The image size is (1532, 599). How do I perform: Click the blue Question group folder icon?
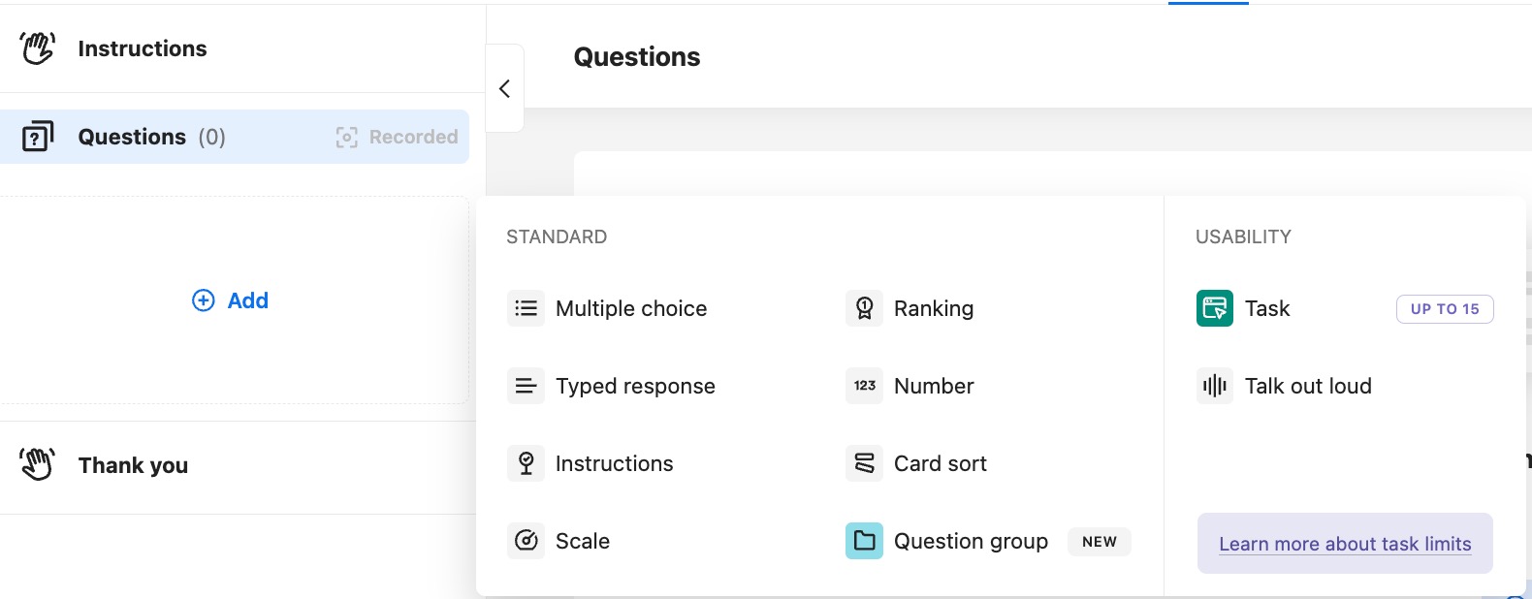tap(864, 541)
